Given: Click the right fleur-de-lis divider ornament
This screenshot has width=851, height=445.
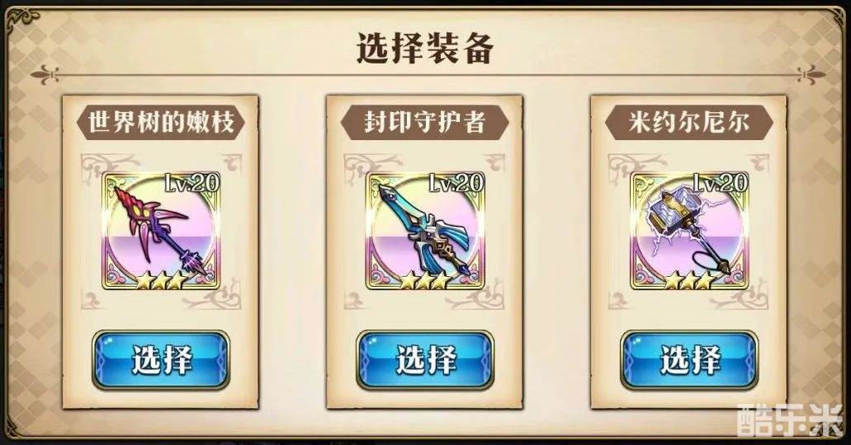Looking at the screenshot, I should (809, 74).
